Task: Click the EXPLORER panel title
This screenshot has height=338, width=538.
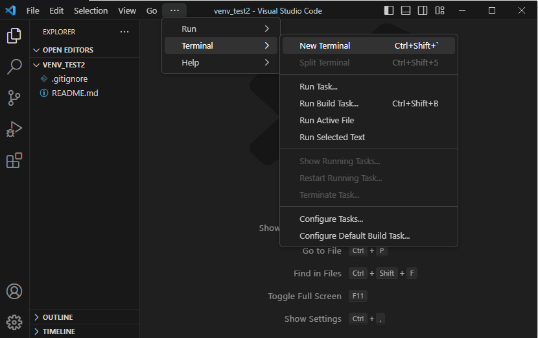Action: [x=59, y=32]
